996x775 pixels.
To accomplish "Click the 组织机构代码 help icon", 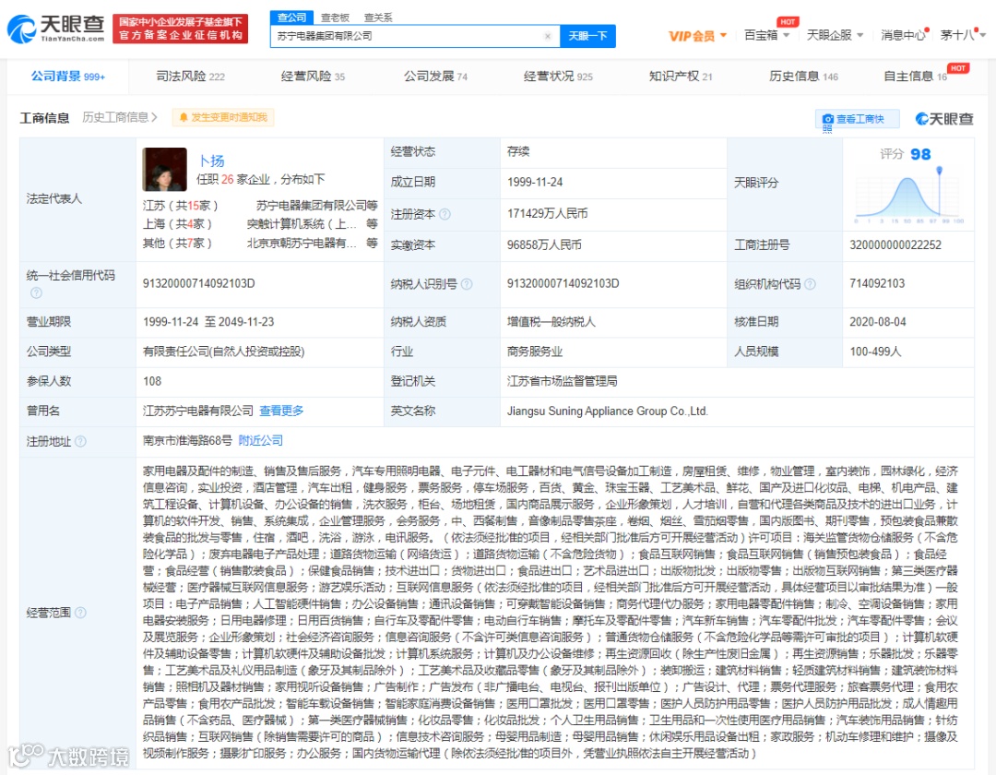I will click(810, 284).
